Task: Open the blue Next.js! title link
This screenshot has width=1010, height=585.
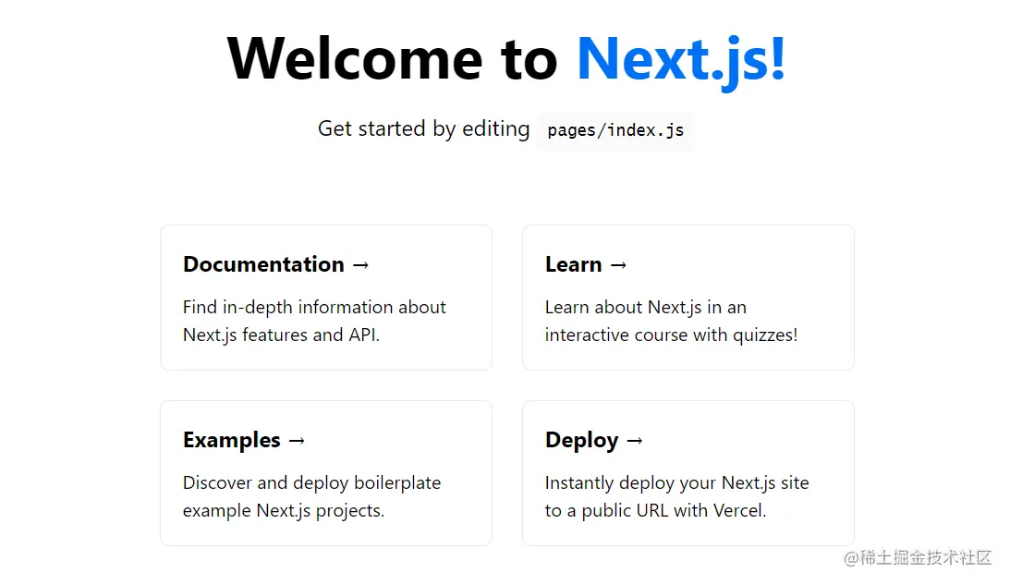Action: click(681, 59)
